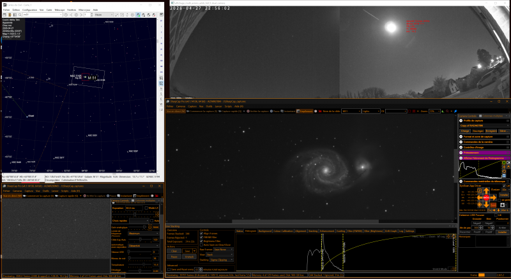Viewport: 511px width, 279px height.
Task: Click Instantané snapshot in main SharpCap toolbar
Action: 288,111
